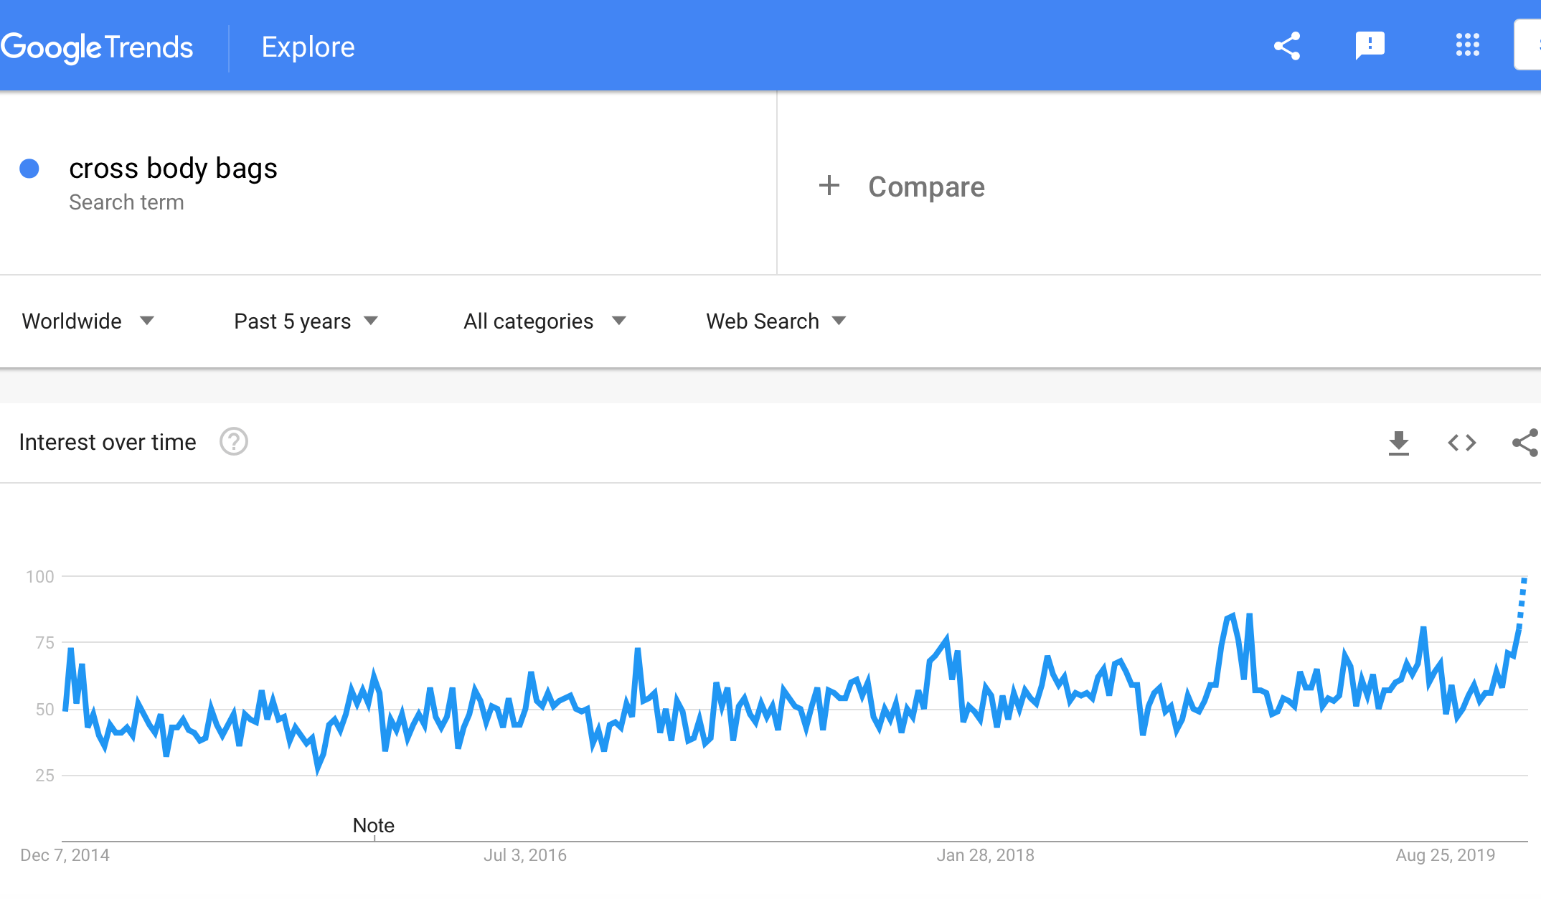Open help for Interest over time
The width and height of the screenshot is (1541, 899).
234,442
